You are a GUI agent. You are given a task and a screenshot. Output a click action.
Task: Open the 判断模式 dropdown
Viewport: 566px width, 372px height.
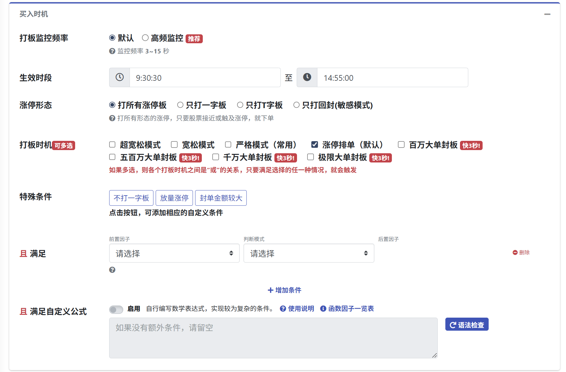308,253
